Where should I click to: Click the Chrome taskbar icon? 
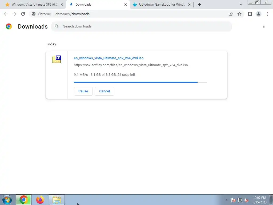(24, 200)
